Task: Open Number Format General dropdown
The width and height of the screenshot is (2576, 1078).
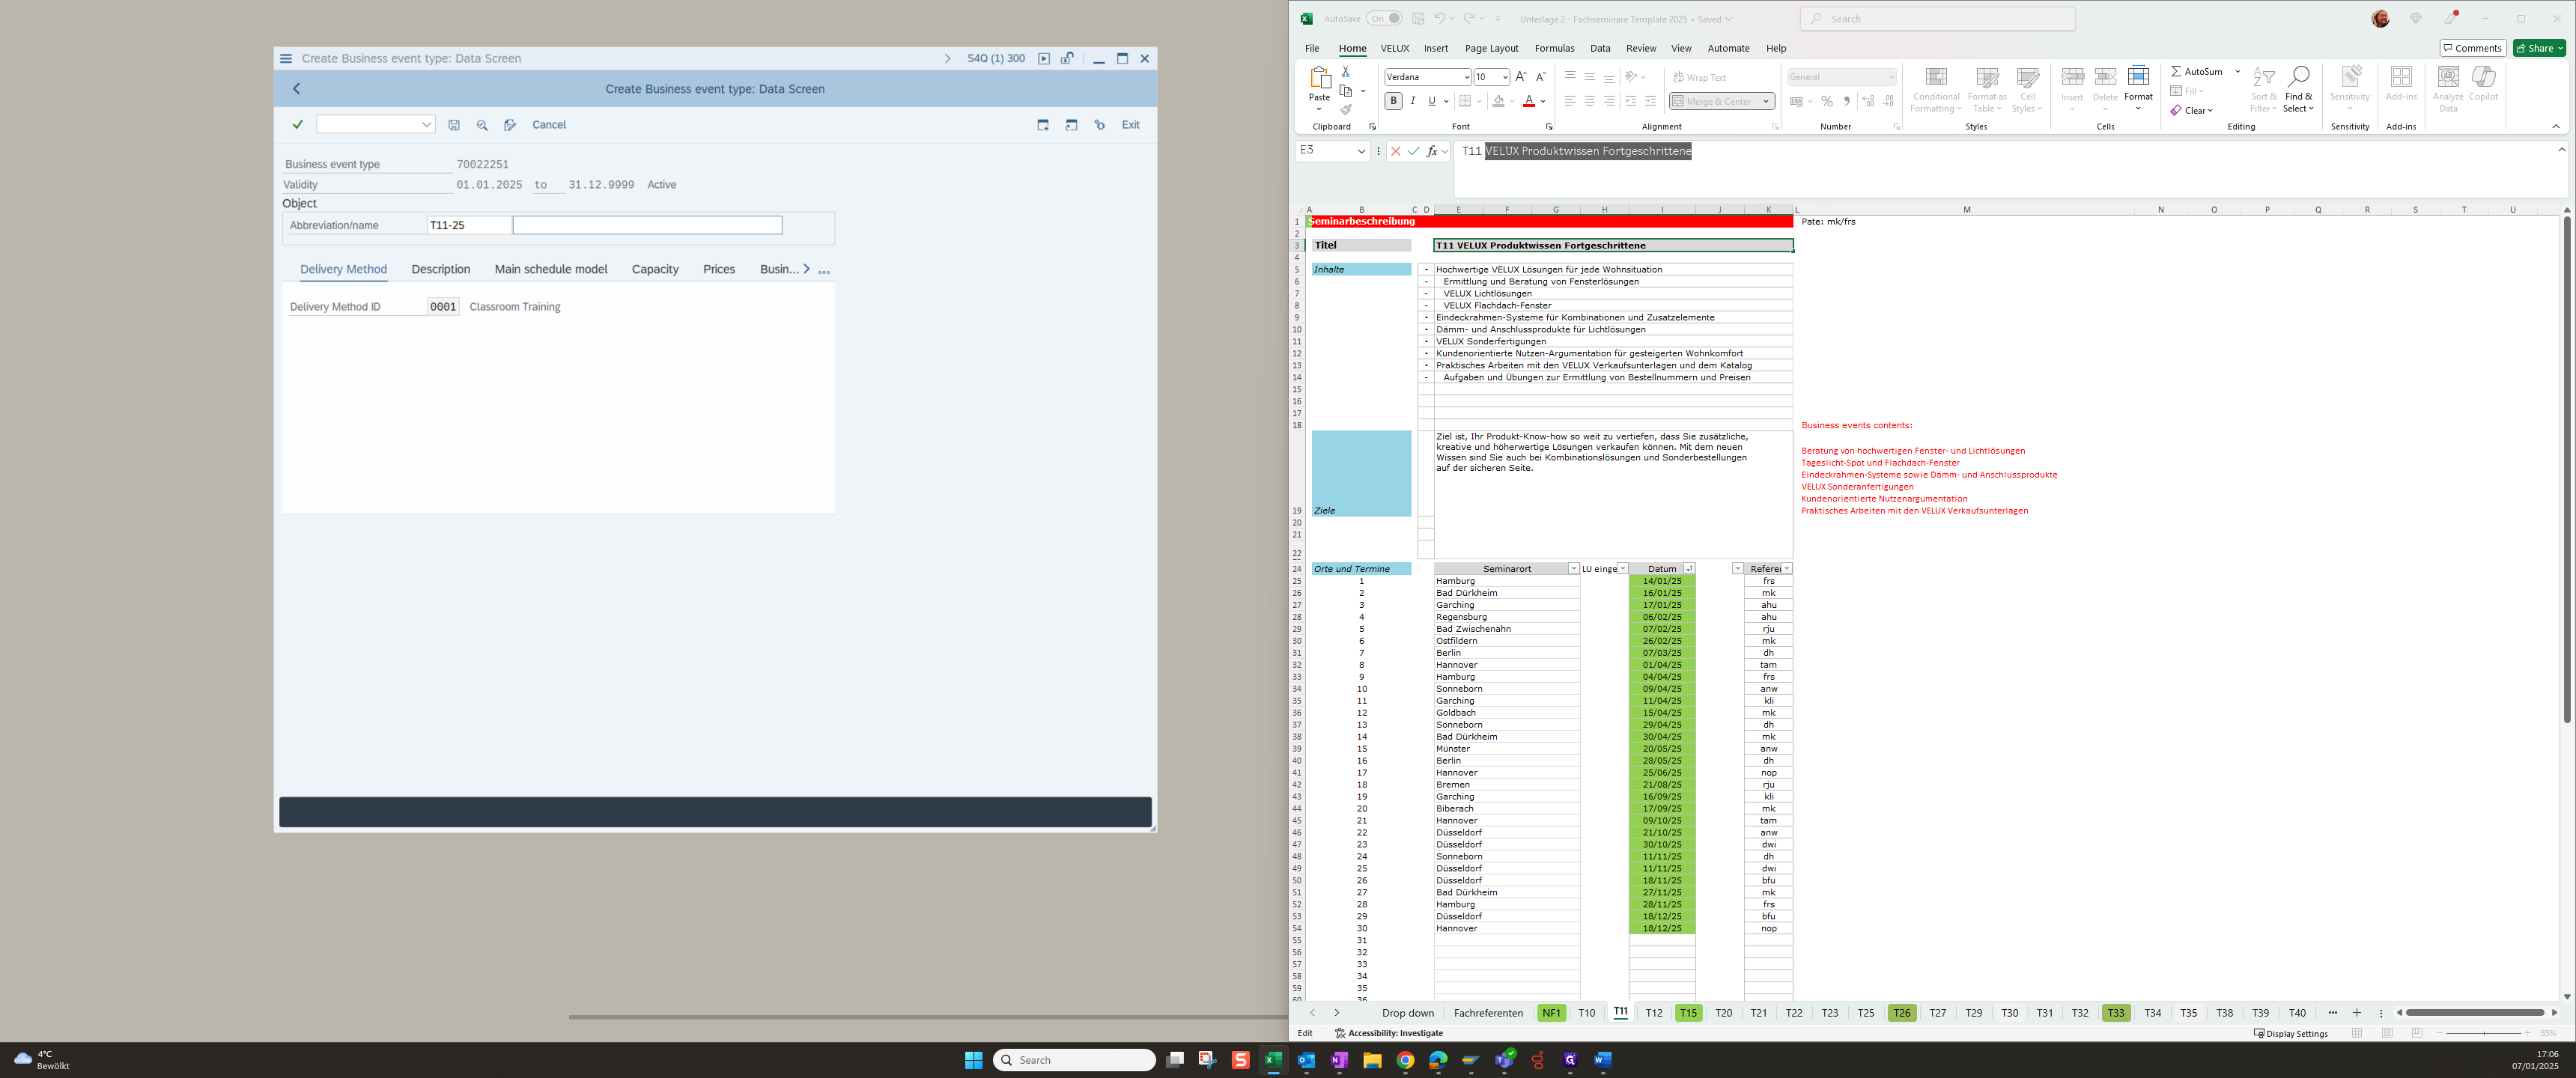Action: point(1891,77)
